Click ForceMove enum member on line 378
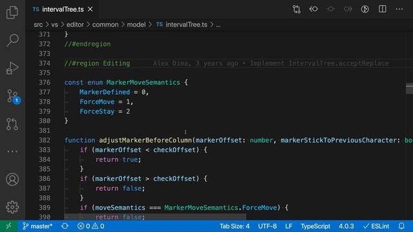Image resolution: width=413 pixels, height=232 pixels. pyautogui.click(x=97, y=102)
